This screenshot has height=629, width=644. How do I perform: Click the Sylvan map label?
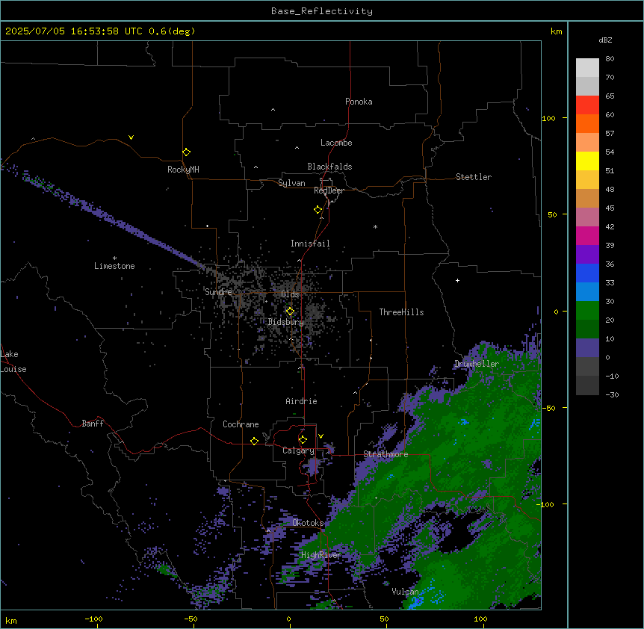click(291, 183)
